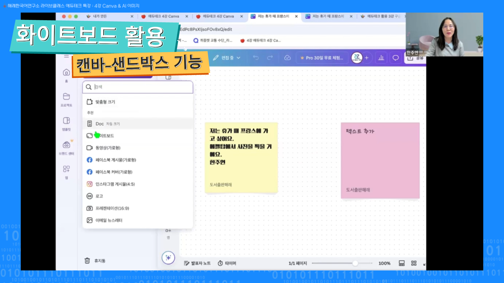Screen dimensions: 504x283
Task: Adjust the zoom slider handle
Action: 355,263
